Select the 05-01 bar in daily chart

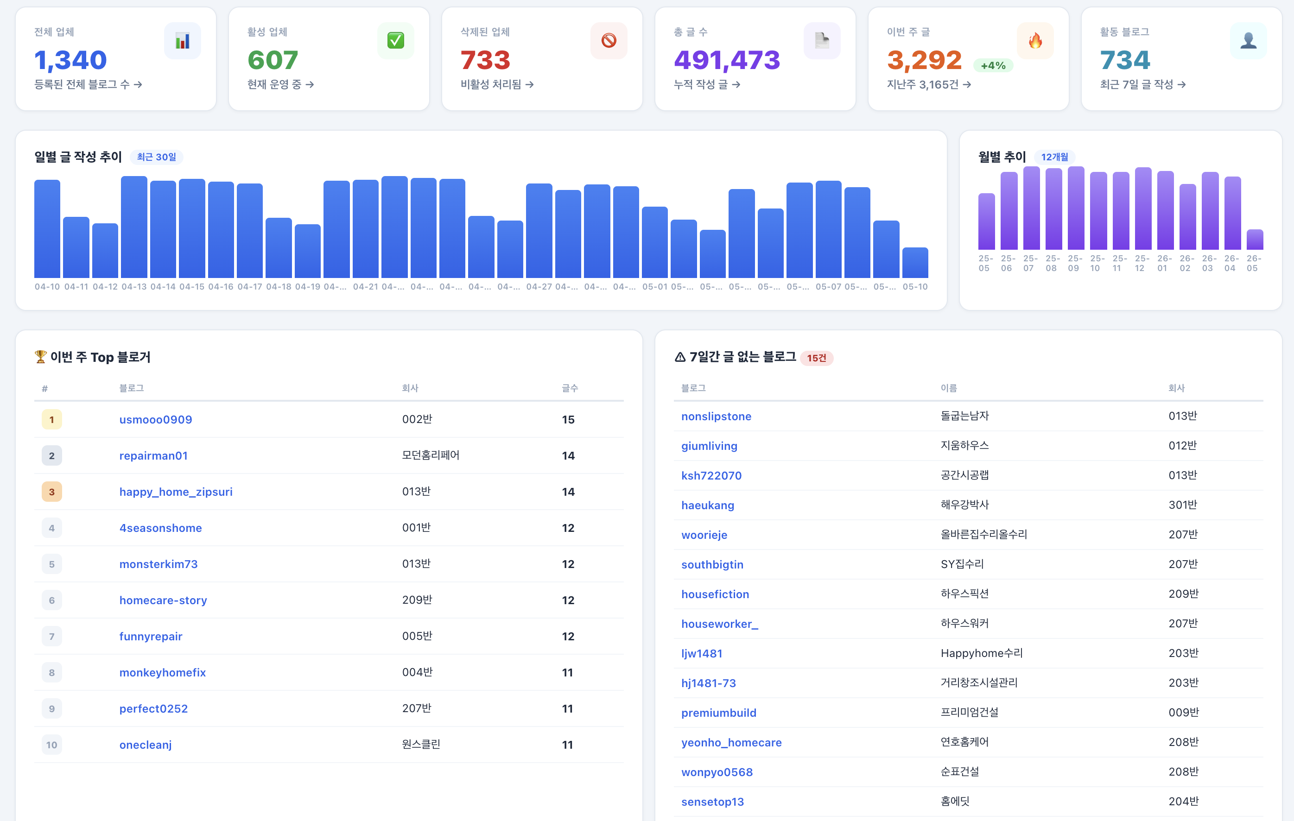654,242
